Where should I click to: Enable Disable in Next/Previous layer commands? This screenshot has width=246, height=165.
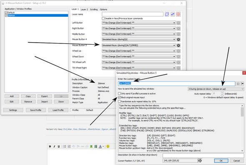[x=103, y=18]
